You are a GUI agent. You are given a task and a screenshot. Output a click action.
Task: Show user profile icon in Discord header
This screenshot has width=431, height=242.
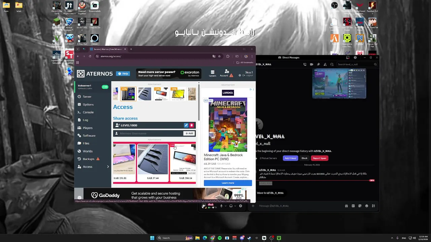[x=332, y=64]
